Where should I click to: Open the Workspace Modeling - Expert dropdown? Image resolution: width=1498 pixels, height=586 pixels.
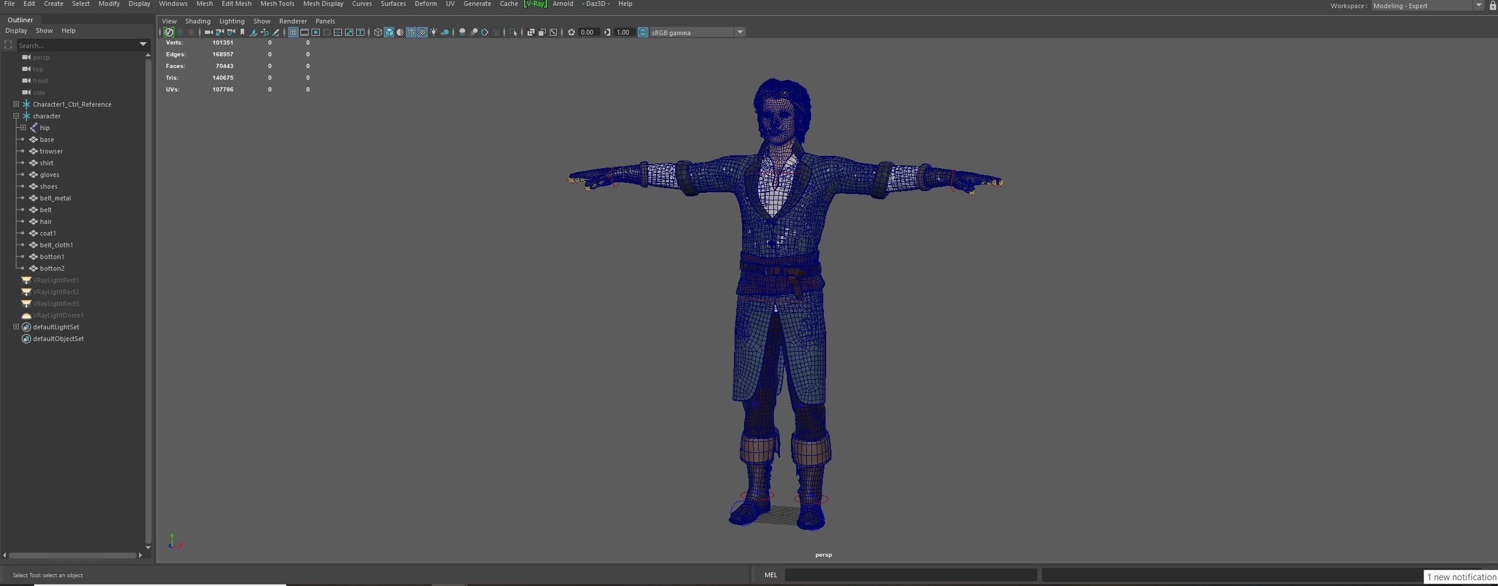tap(1428, 6)
